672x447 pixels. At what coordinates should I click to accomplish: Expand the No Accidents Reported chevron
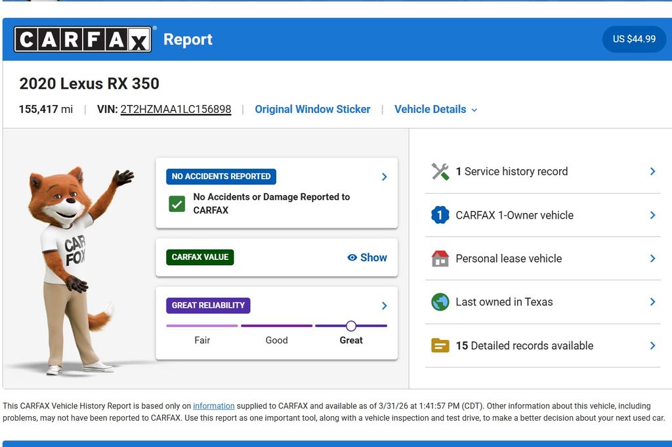(x=384, y=177)
